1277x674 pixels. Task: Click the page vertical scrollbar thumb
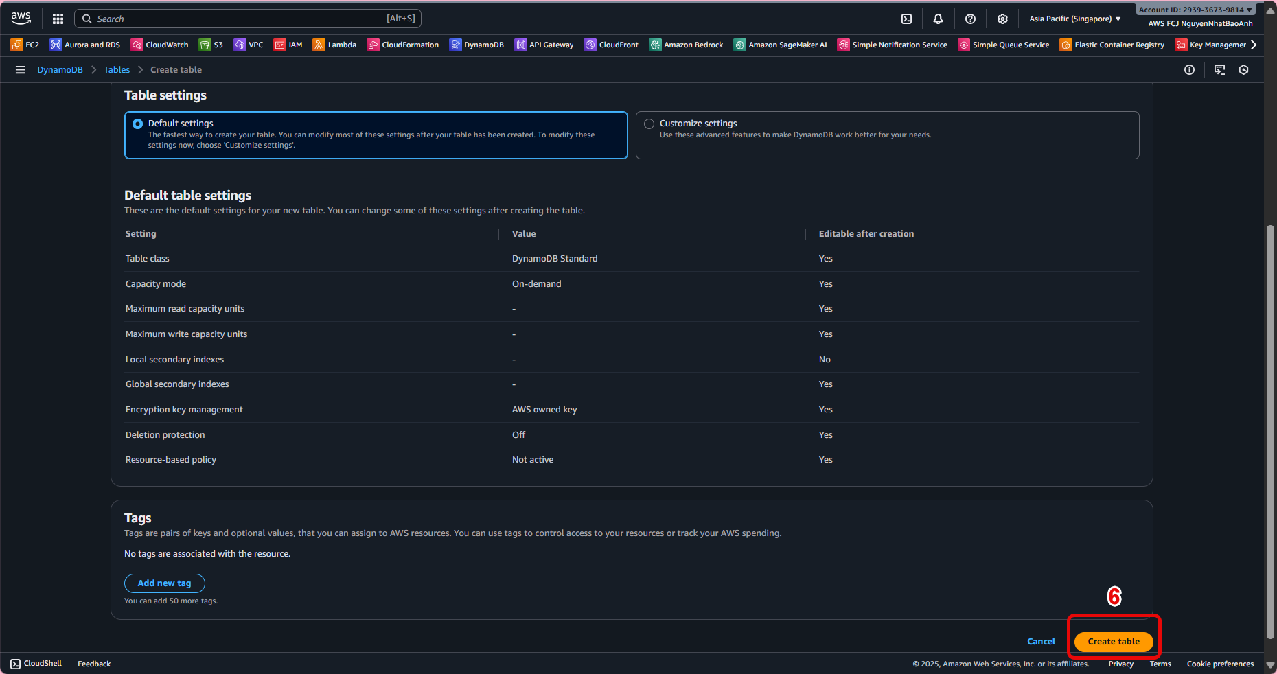(1270, 432)
